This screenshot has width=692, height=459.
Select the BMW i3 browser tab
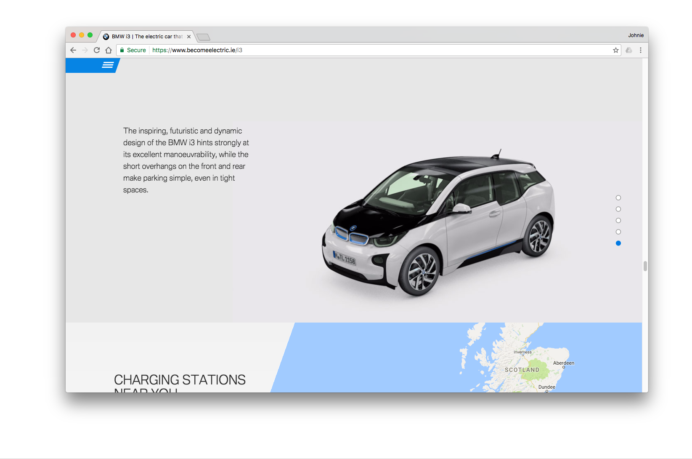tap(146, 37)
